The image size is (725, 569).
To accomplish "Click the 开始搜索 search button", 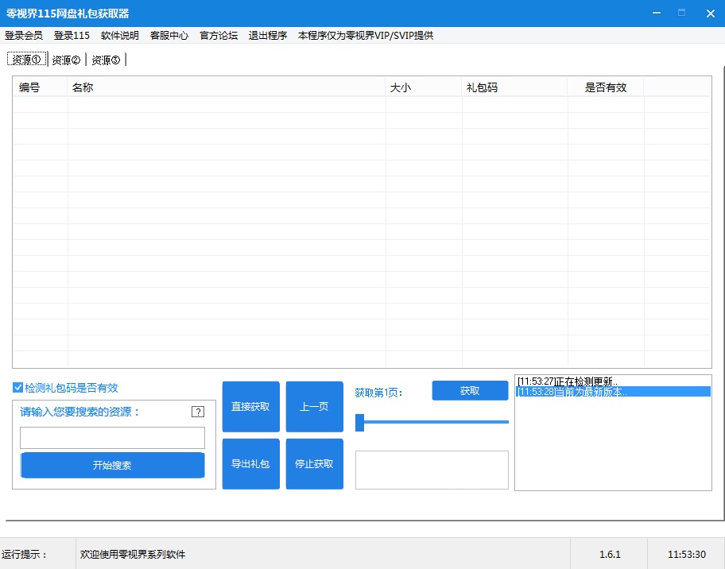I will coord(112,465).
